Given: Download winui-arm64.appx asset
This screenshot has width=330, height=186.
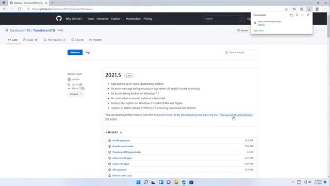Looking at the screenshot, I should point(122,158).
